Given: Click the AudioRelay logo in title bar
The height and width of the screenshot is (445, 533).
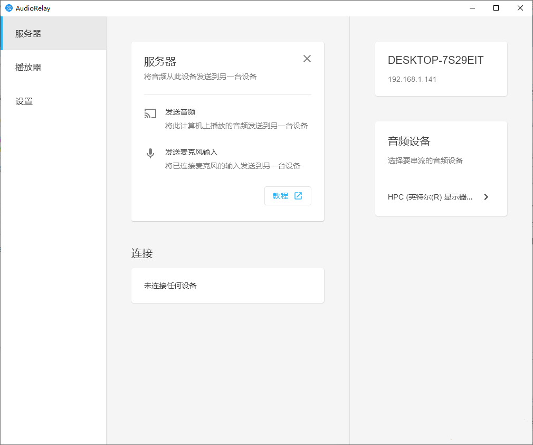Looking at the screenshot, I should click(x=9, y=8).
